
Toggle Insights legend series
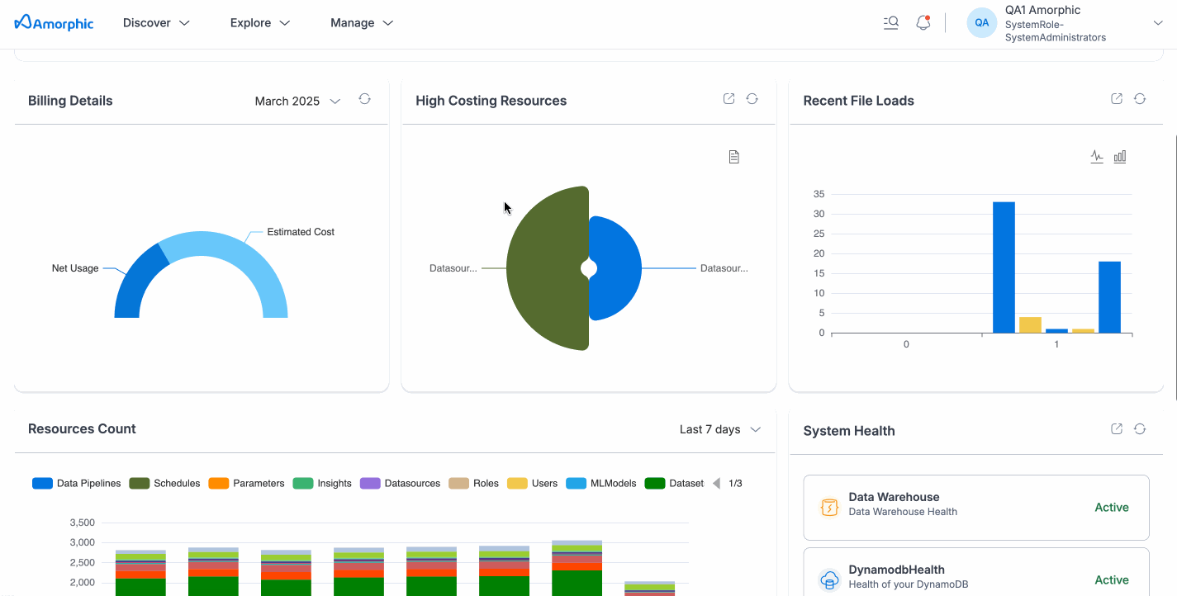[x=322, y=483]
